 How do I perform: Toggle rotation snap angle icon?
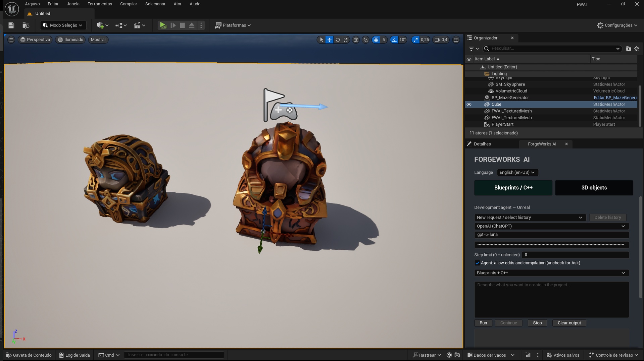[x=394, y=40]
